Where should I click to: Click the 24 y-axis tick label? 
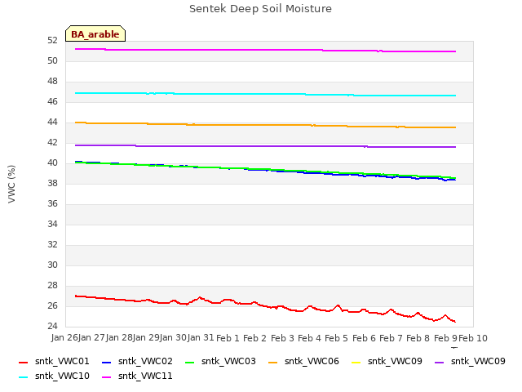coord(52,326)
